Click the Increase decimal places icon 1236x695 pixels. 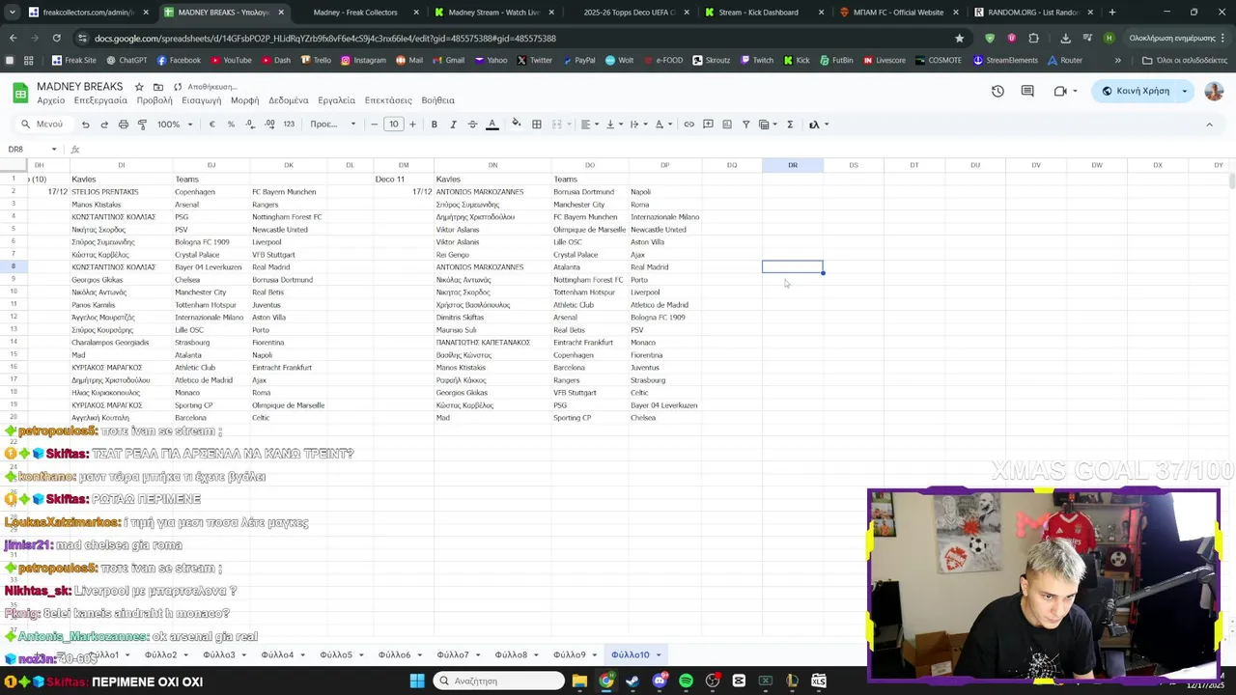pyautogui.click(x=269, y=125)
